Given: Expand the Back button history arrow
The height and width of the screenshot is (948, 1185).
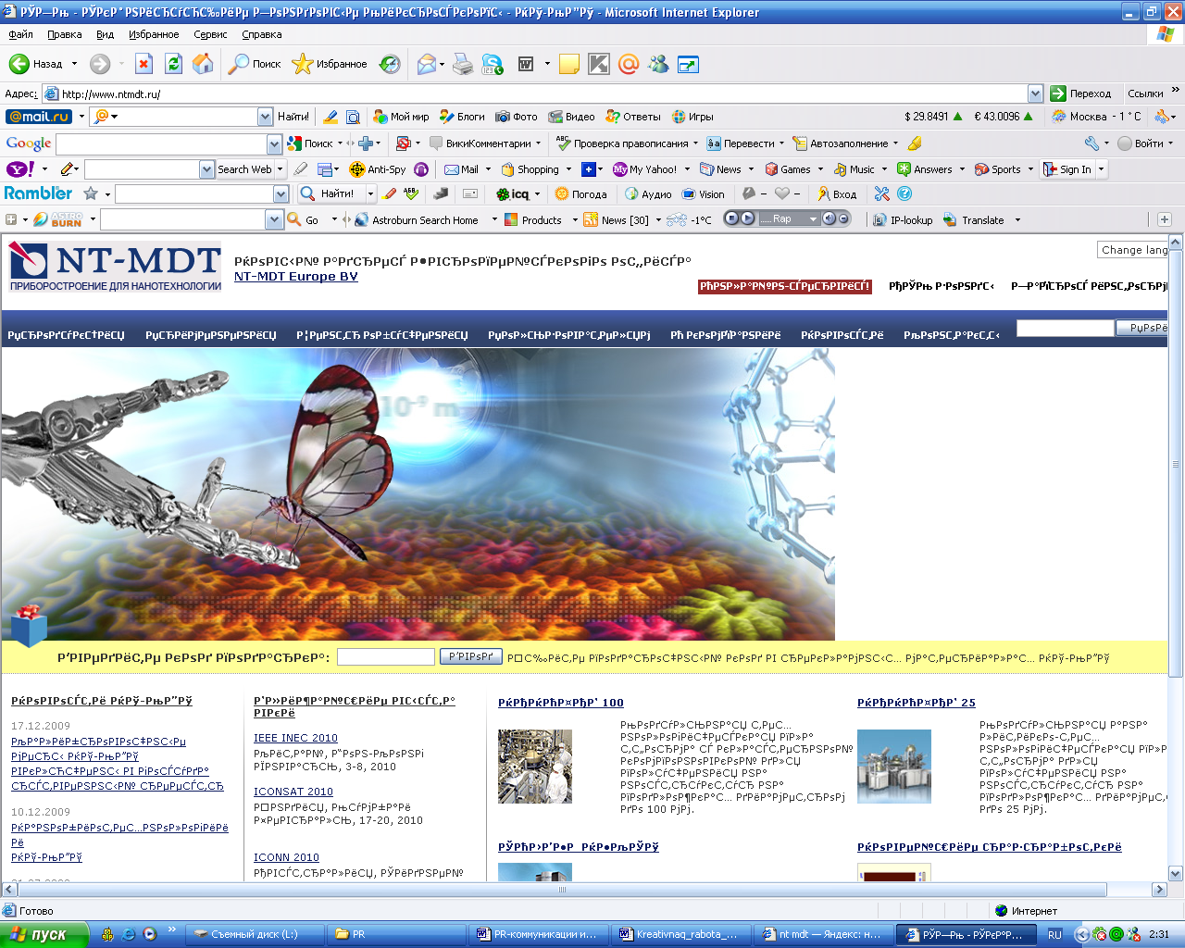Looking at the screenshot, I should 74,64.
